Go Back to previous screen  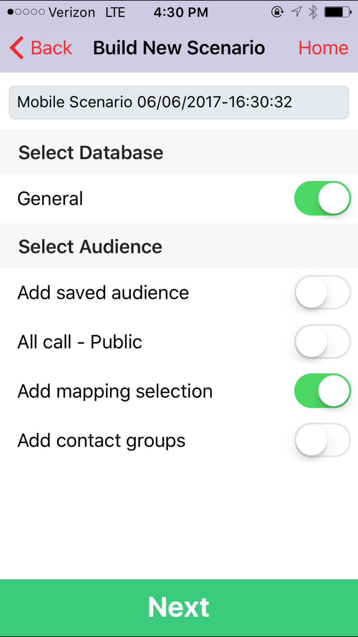tap(41, 48)
